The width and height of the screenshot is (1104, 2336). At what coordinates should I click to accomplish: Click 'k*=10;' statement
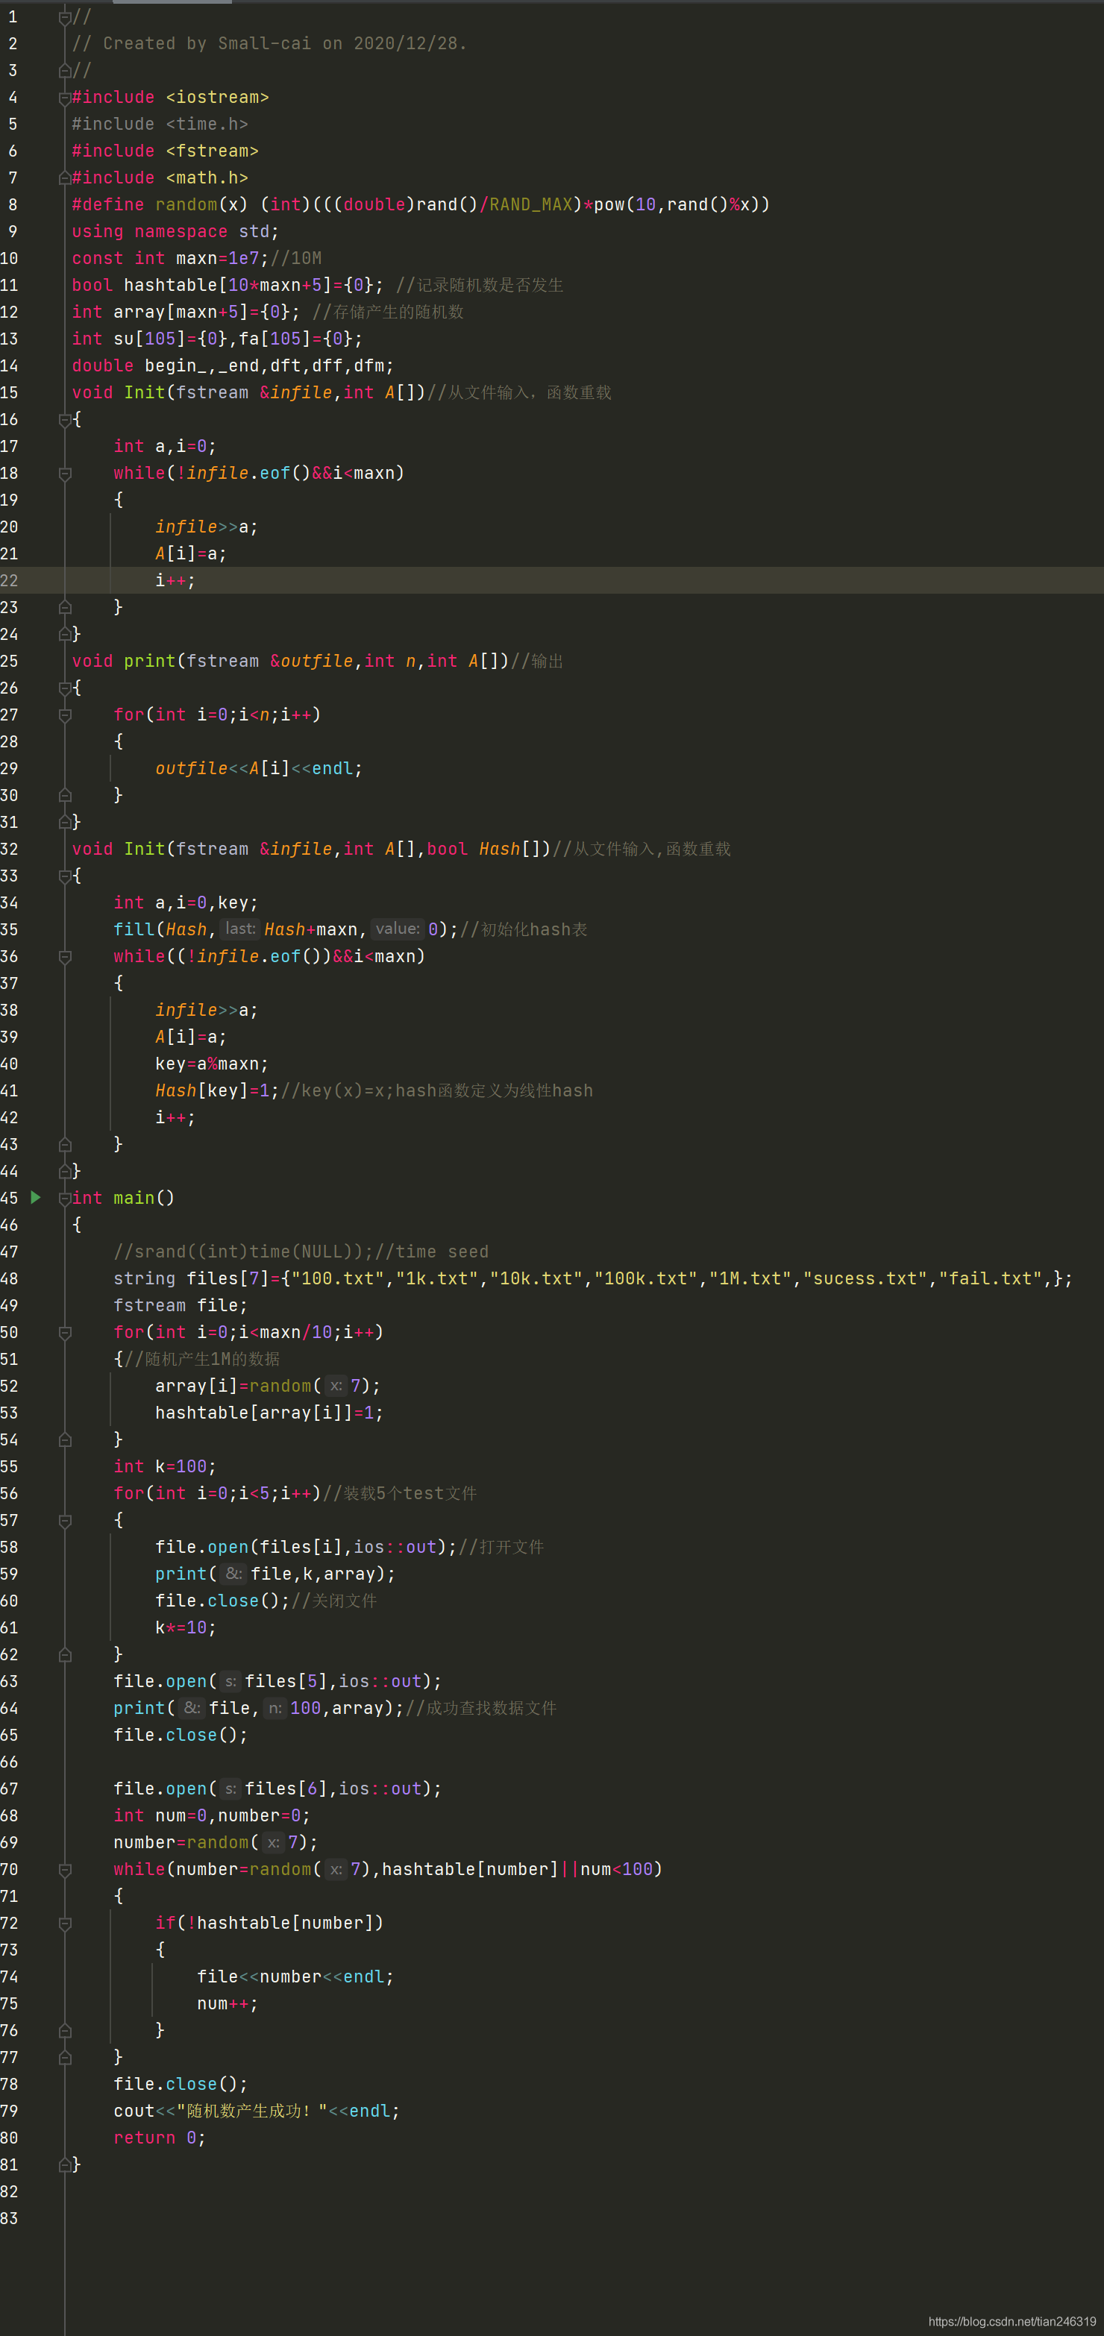coord(186,1627)
